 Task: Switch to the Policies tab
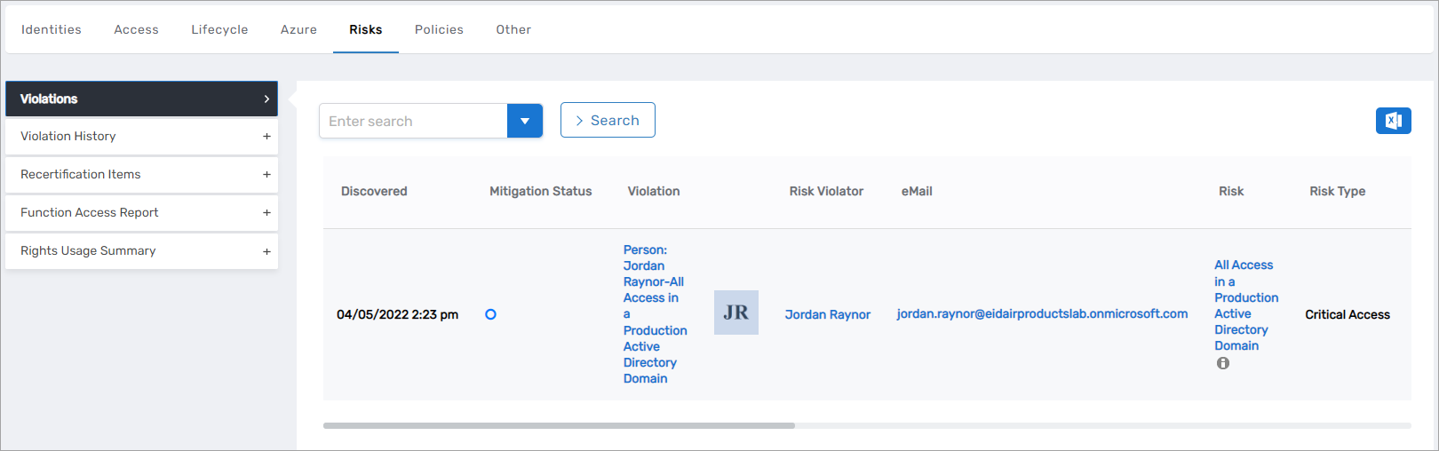pyautogui.click(x=439, y=29)
